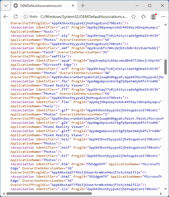
Task: Reload the page with refresh icon
Action: 16,17
